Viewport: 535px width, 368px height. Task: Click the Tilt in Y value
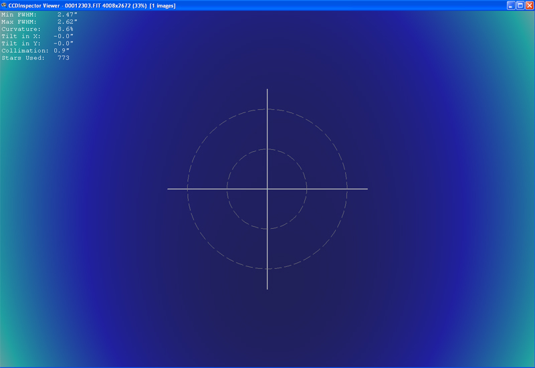pos(64,43)
